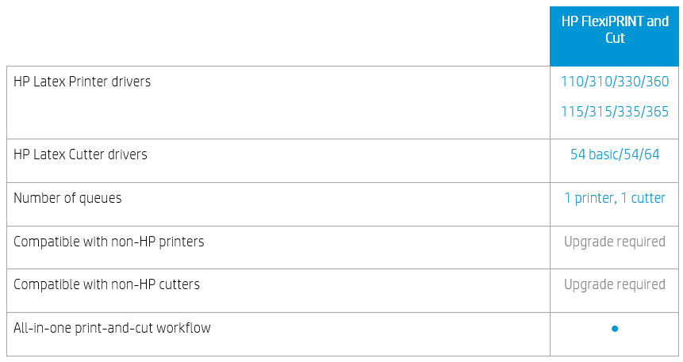Select the HP Latex Printer drivers label
This screenshot has height=362, width=683.
(82, 82)
